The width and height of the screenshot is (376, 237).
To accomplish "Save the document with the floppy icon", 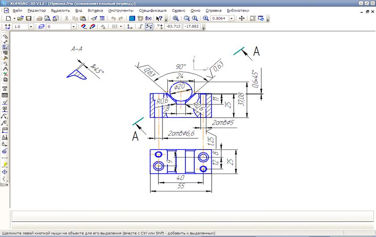I will [29, 18].
